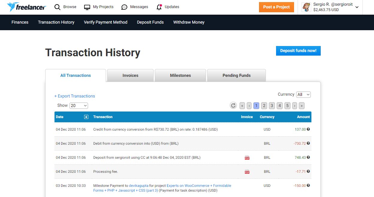Show help for the 137.00 amount

coord(308,129)
